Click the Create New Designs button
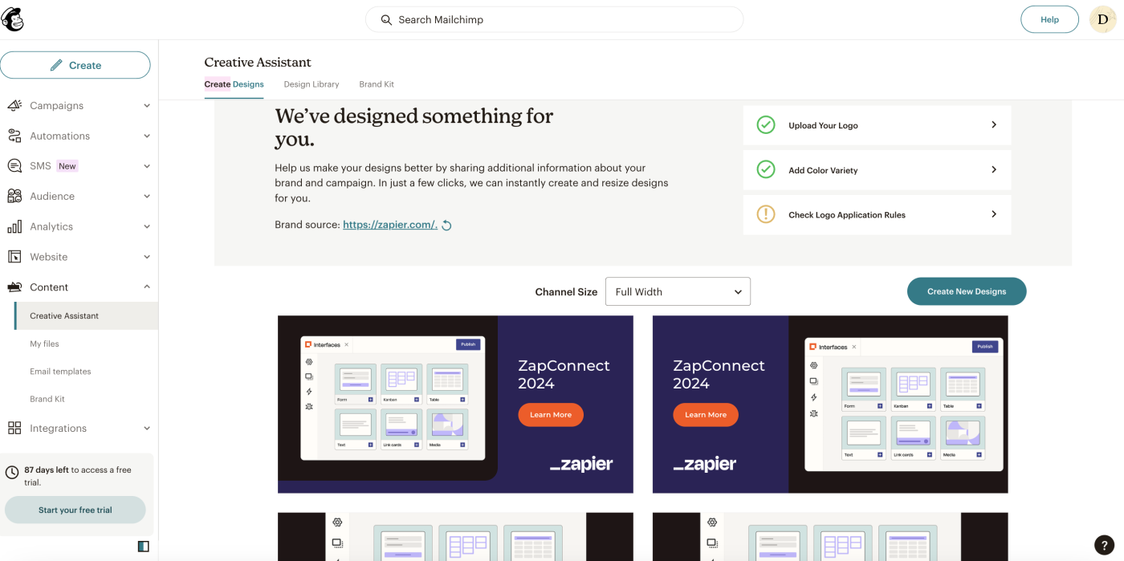Viewport: 1124px width, 561px height. click(967, 291)
